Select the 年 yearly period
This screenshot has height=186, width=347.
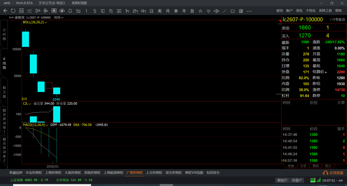coord(184,11)
